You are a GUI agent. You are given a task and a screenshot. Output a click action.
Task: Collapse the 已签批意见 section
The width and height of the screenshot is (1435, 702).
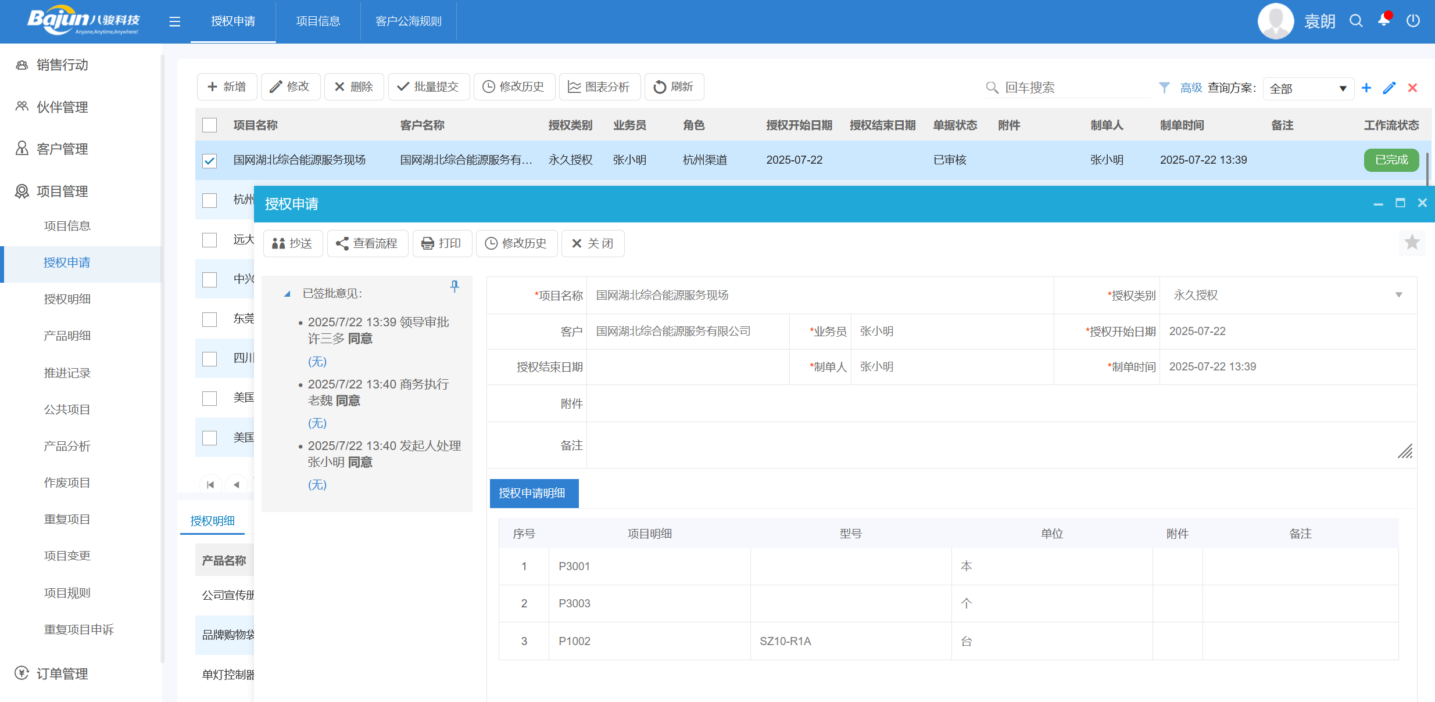(287, 293)
